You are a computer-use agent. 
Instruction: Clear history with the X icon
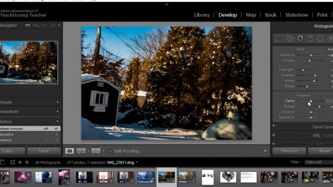[58, 121]
